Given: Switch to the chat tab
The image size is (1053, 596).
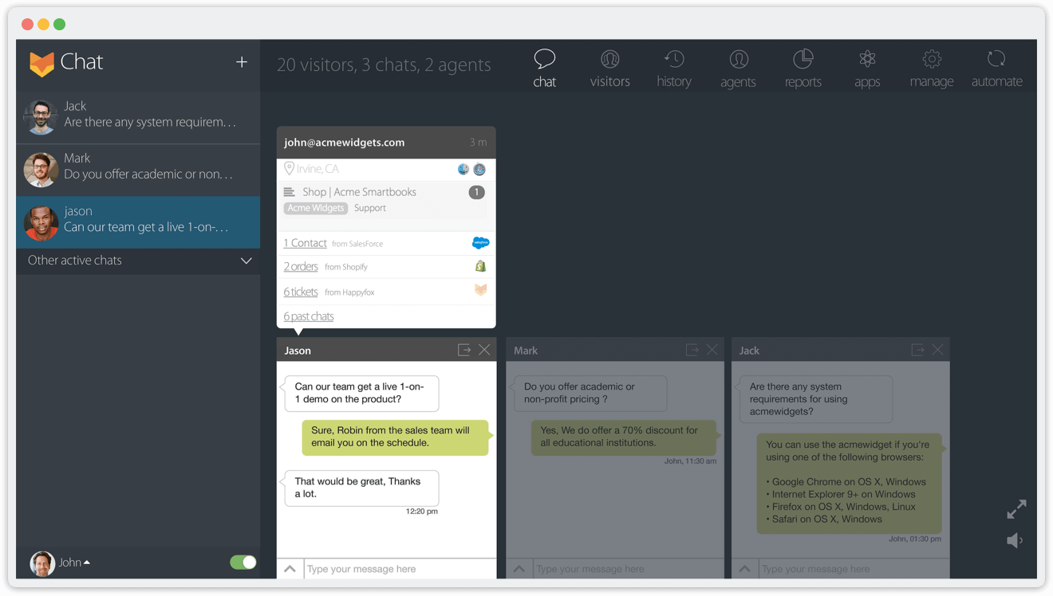Looking at the screenshot, I should (x=545, y=68).
